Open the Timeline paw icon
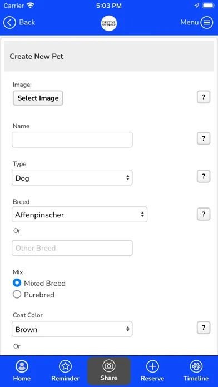The image size is (218, 387). [x=196, y=366]
